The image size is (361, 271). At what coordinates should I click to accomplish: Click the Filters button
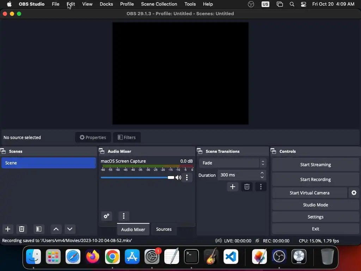tap(127, 137)
